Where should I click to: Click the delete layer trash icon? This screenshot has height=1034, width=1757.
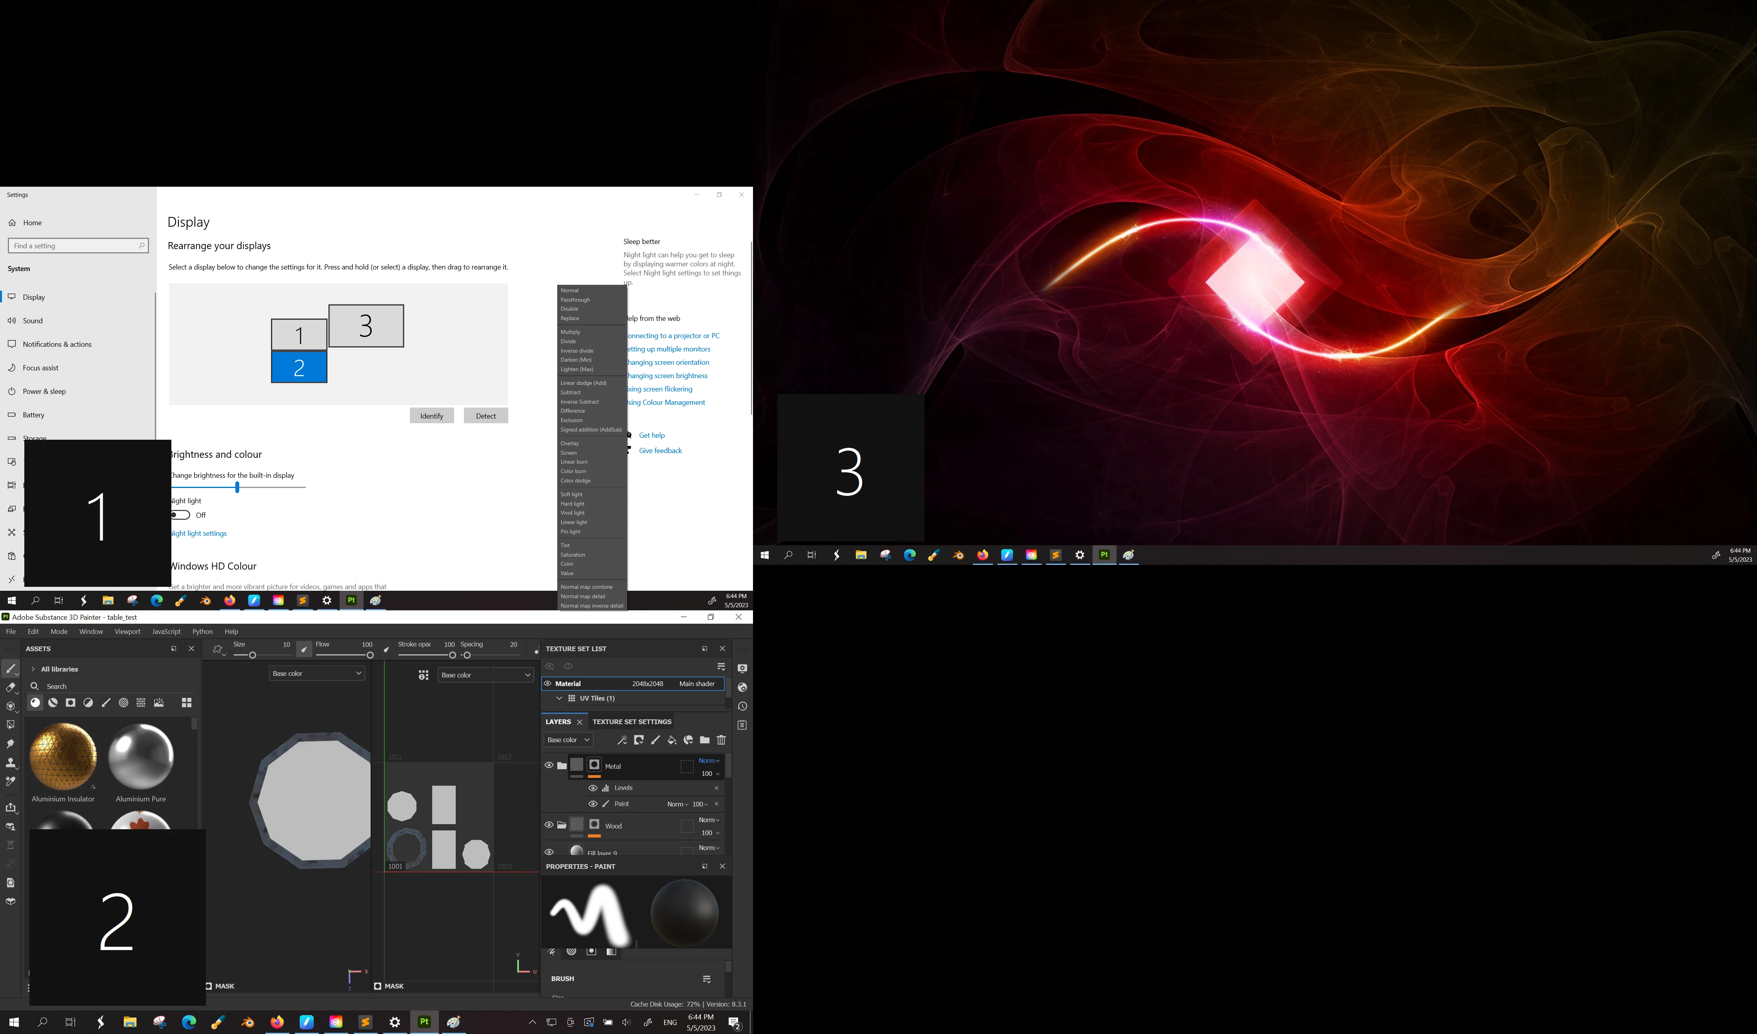click(x=721, y=740)
